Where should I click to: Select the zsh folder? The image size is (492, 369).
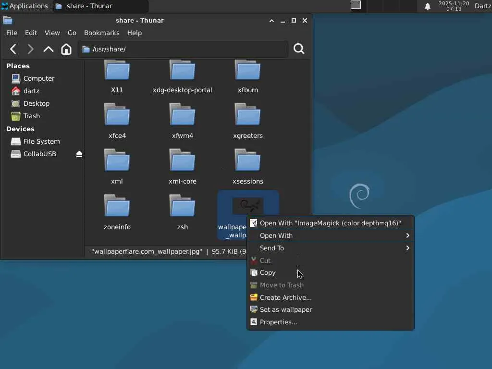click(x=182, y=212)
